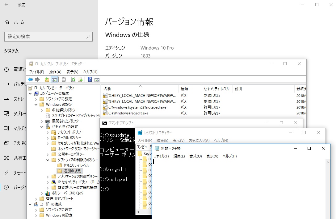Click the 説明 column header
Screen dimensions: 336x219
click(263, 89)
